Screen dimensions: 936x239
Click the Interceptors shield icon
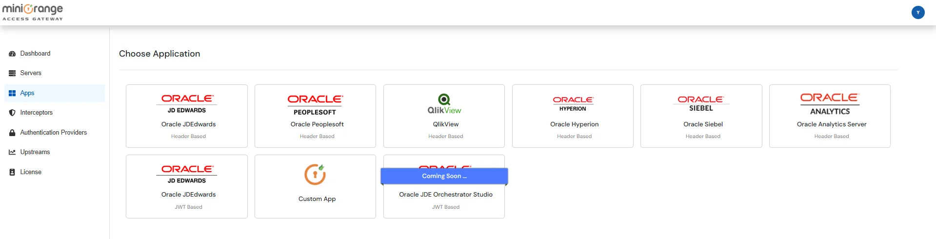(12, 113)
